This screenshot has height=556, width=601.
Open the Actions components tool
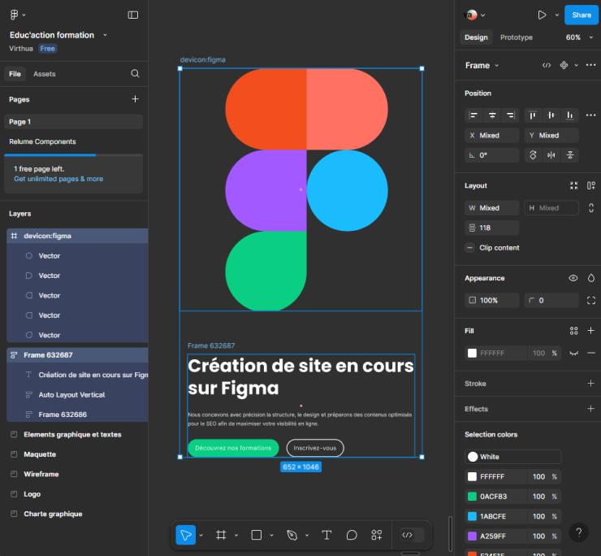[377, 535]
